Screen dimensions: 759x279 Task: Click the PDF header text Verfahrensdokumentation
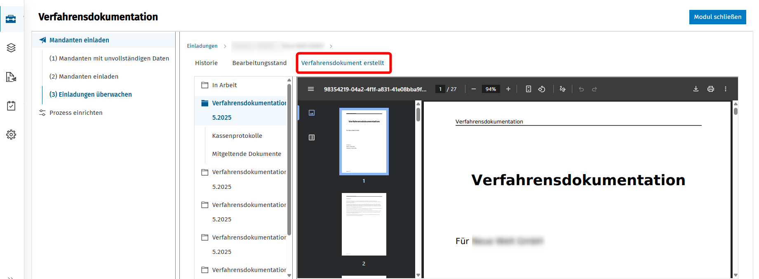point(489,121)
